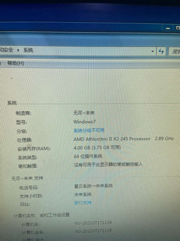Screen dimensions: 180x241
Task: Click the 电话号码: label
Action: coord(29,188)
